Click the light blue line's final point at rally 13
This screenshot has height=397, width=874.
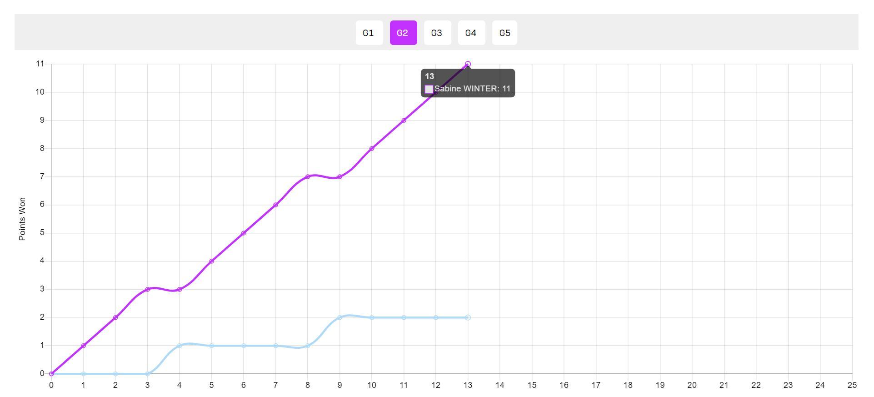468,317
